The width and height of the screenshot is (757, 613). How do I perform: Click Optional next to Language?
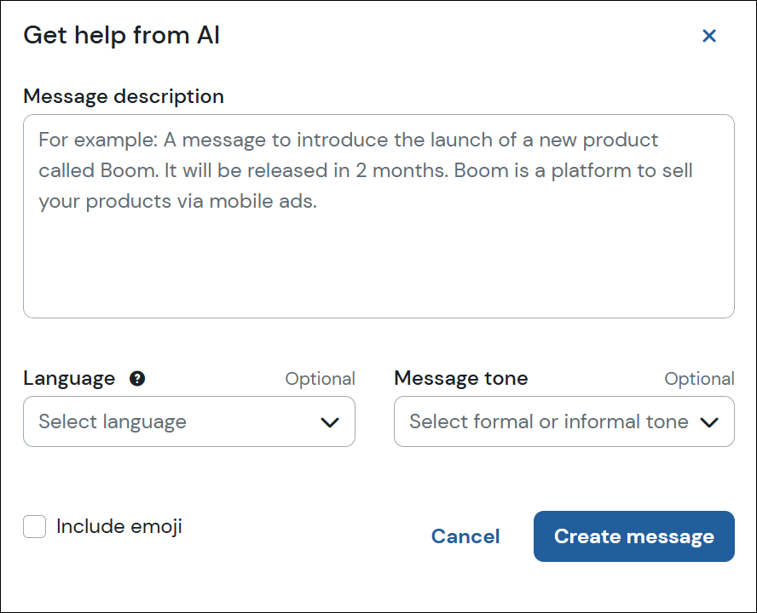click(321, 378)
